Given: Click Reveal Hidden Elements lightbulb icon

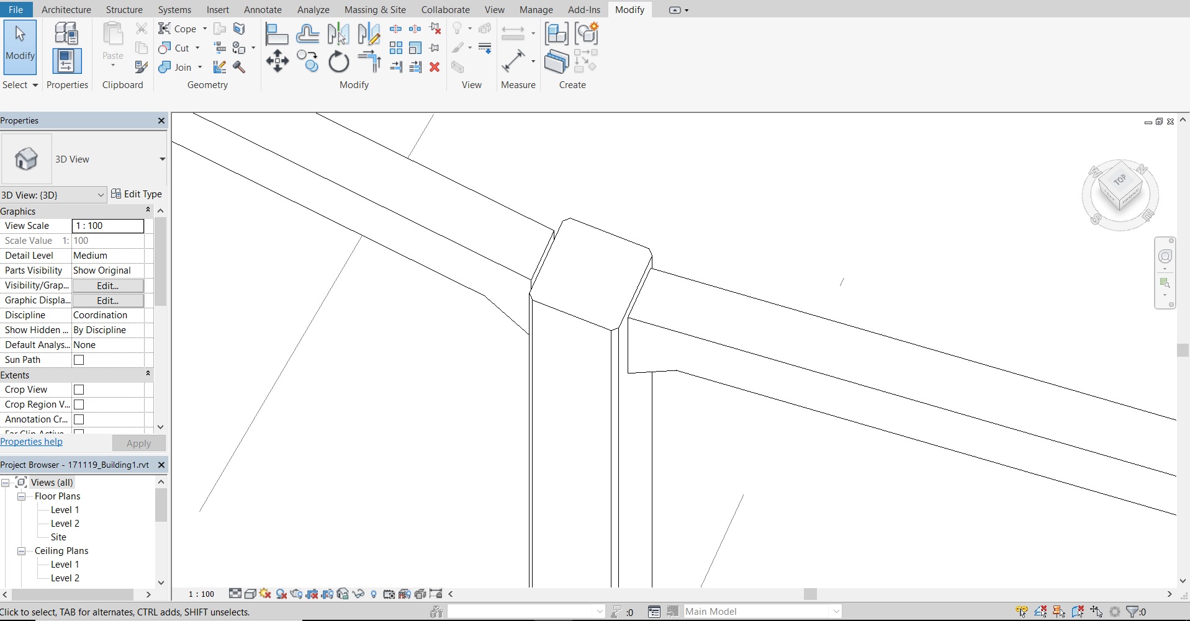Looking at the screenshot, I should click(374, 594).
